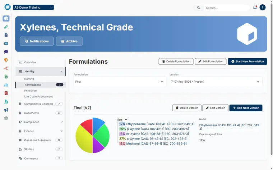Click the Formulations count badge 3
The image size is (273, 170).
[x=60, y=85]
